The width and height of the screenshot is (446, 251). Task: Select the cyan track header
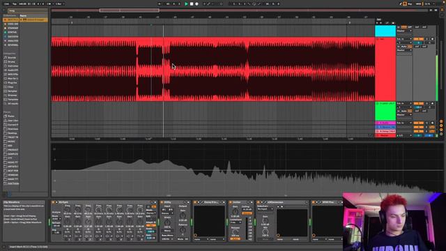click(x=385, y=31)
